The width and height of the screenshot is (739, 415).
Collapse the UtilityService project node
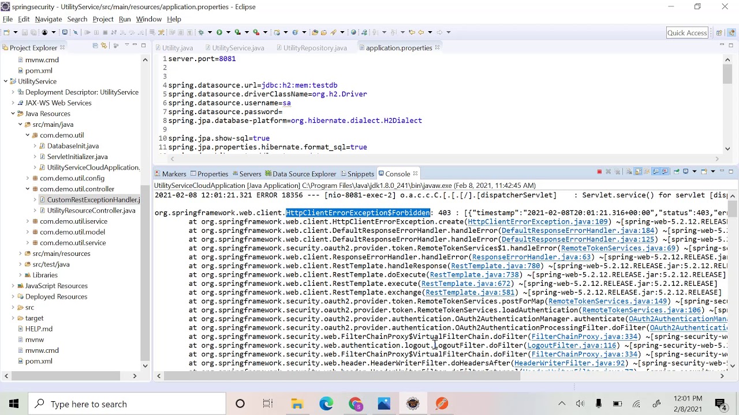pyautogui.click(x=6, y=81)
